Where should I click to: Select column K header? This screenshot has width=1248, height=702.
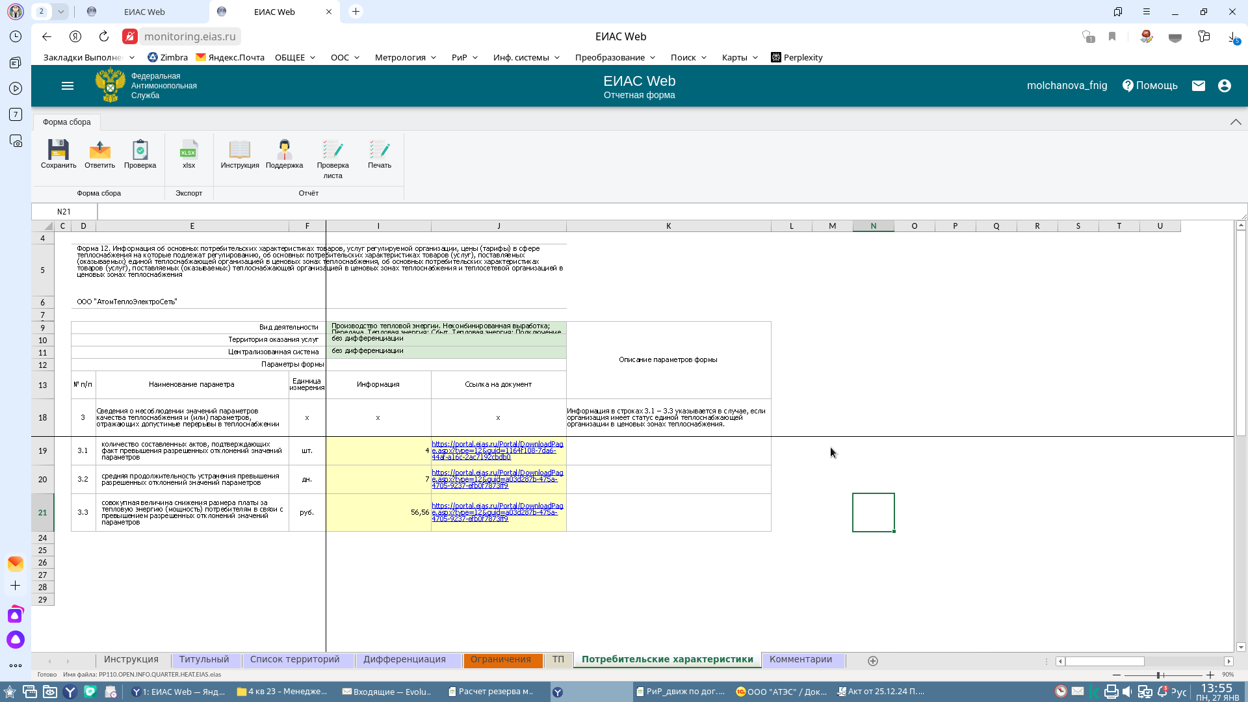668,226
